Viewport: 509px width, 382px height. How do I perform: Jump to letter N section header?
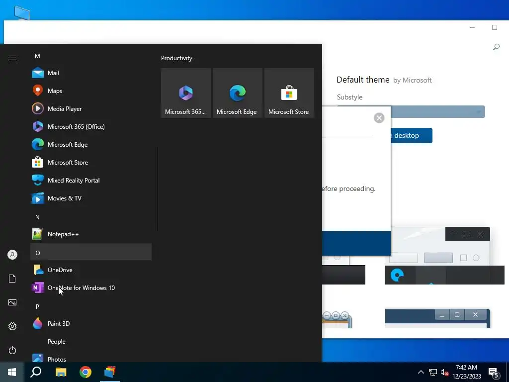(x=91, y=217)
